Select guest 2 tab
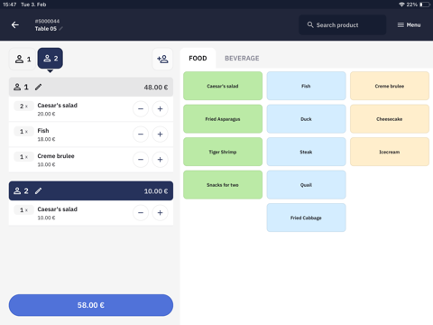Screen dimensions: 433x325 pyautogui.click(x=51, y=58)
